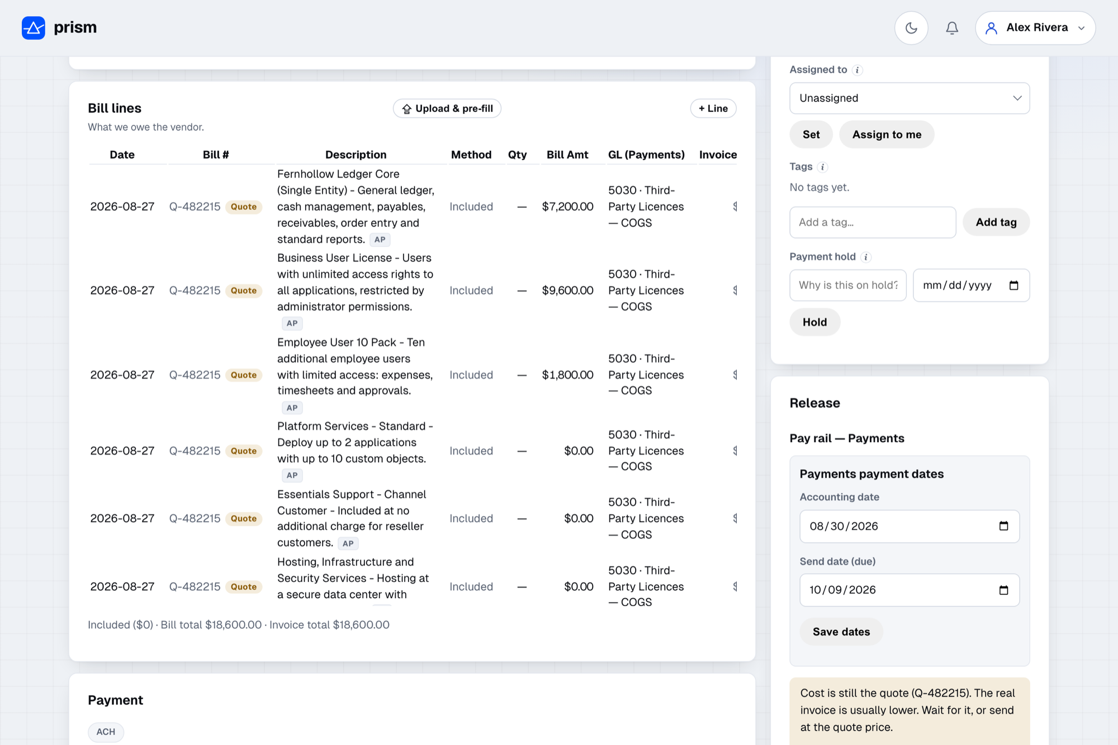The width and height of the screenshot is (1118, 745).
Task: Click the Accounting date field 08/30/2026
Action: click(909, 526)
